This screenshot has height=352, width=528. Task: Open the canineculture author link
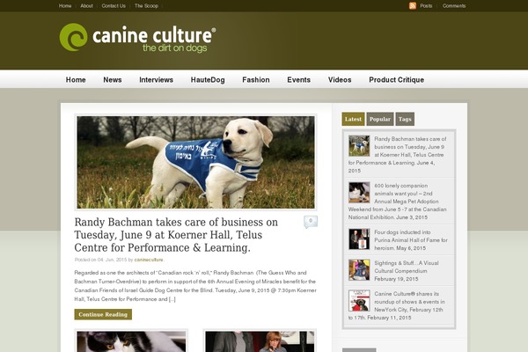tap(149, 260)
